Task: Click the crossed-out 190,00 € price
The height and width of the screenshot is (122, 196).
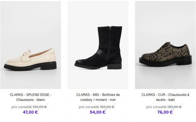Action: [x=174, y=107]
